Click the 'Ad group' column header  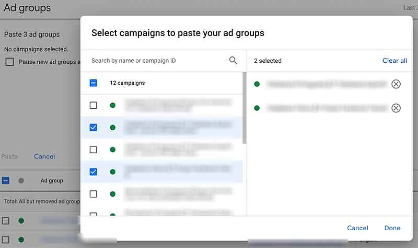click(52, 181)
